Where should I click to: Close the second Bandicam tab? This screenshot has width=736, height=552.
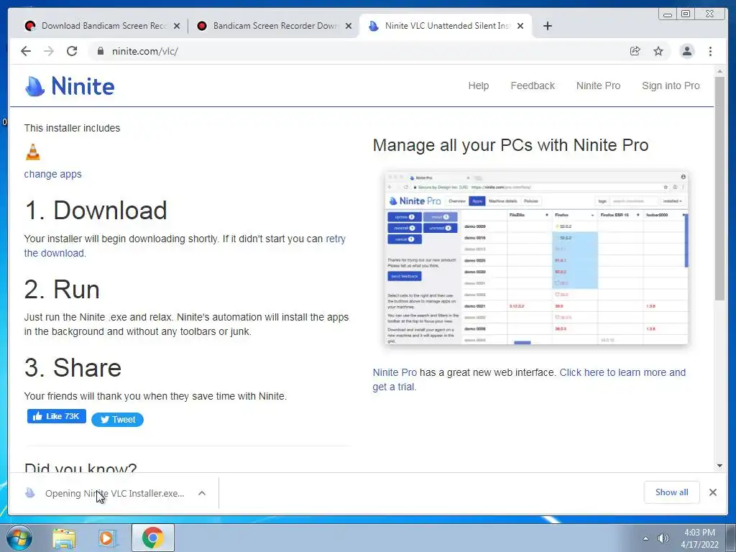coord(349,27)
